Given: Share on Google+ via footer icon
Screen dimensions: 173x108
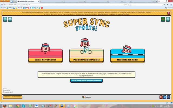Looking at the screenshot, I should point(161,97).
